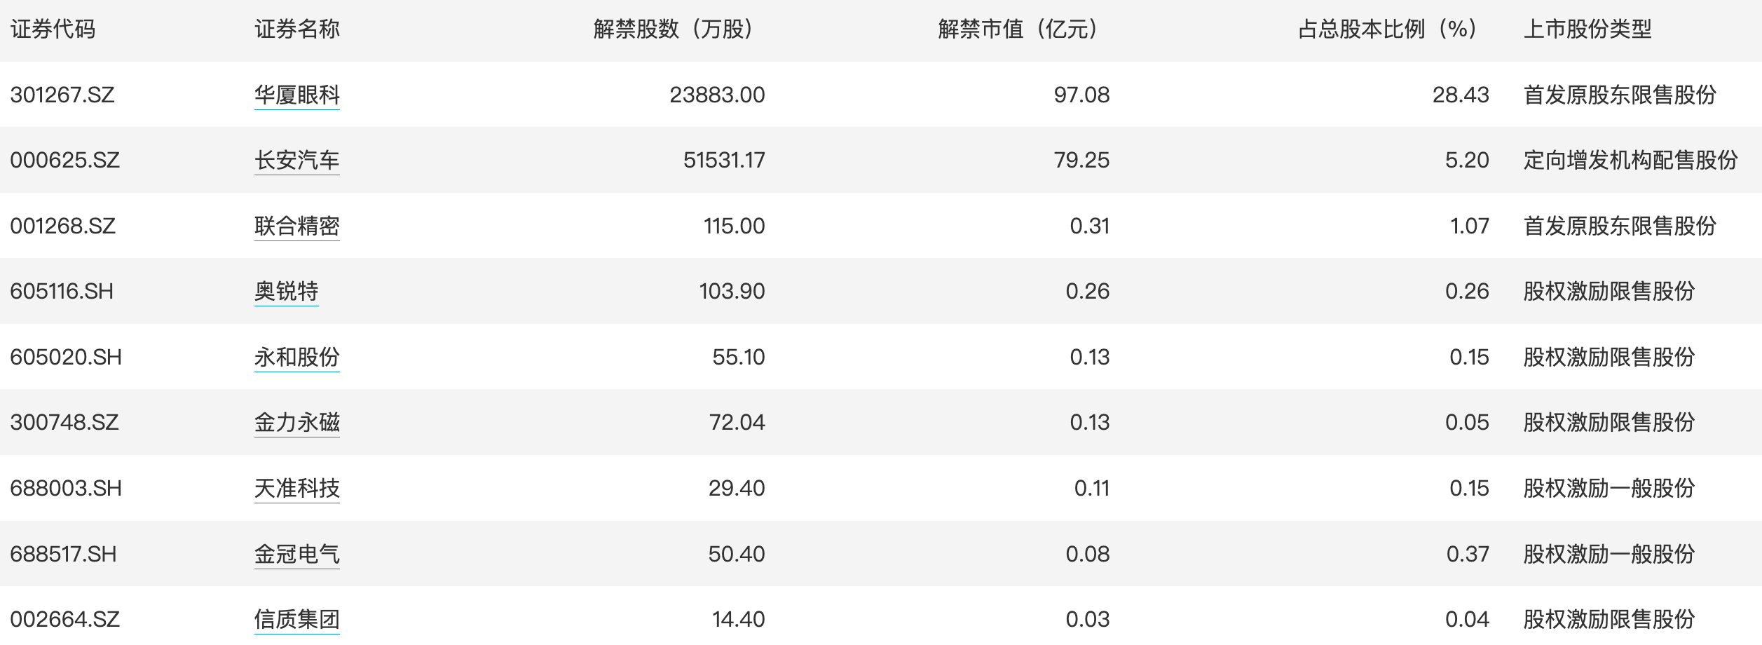Follow the 信质集团 stock link
Image resolution: width=1762 pixels, height=645 pixels.
[296, 619]
